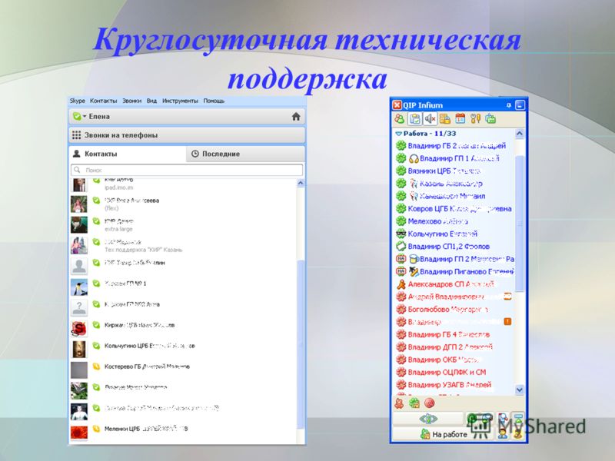615x461 pixels.
Task: Open the На работе status selector
Action: (x=444, y=434)
